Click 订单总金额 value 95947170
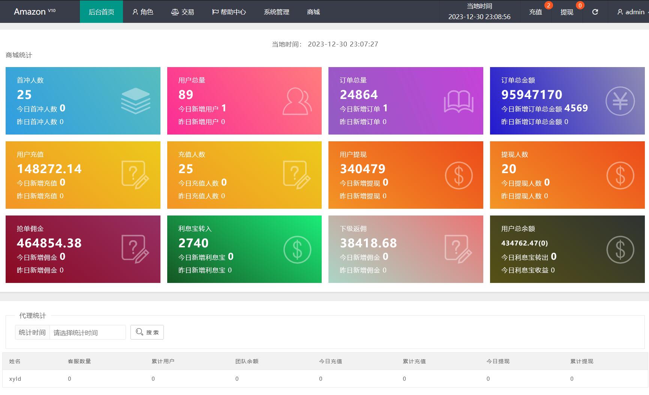The height and width of the screenshot is (395, 649). click(532, 94)
